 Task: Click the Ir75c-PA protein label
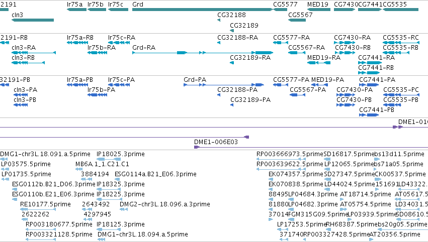click(122, 80)
